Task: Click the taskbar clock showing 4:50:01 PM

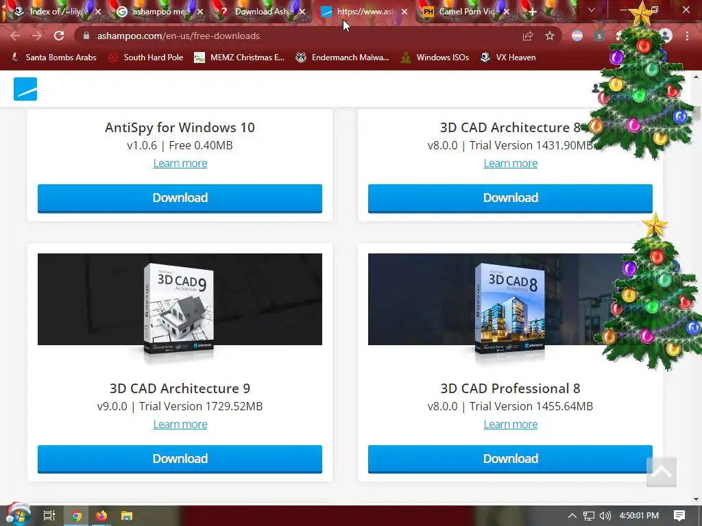Action: coord(639,516)
